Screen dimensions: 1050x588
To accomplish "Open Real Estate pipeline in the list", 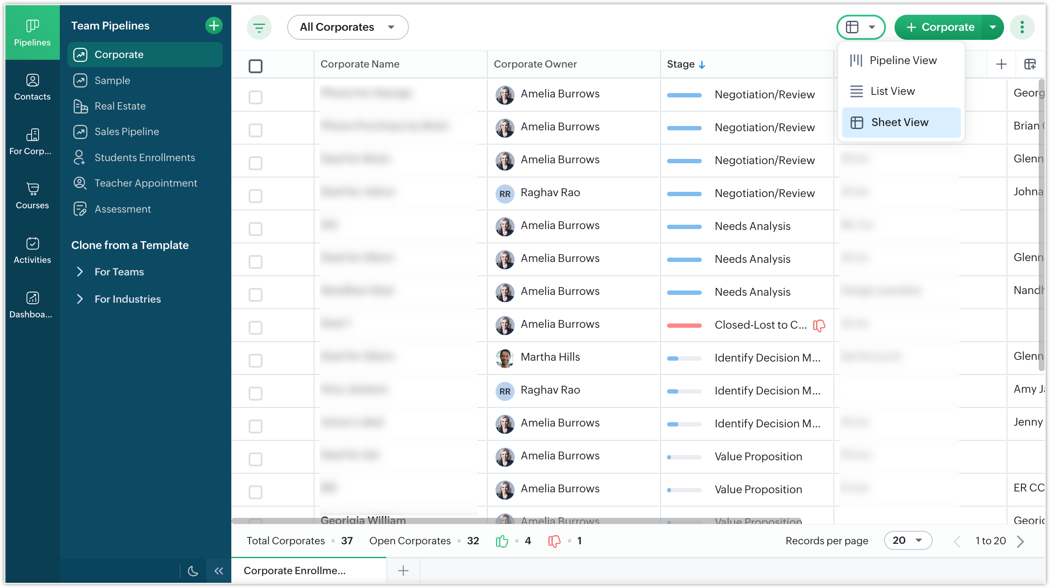I will 120,106.
